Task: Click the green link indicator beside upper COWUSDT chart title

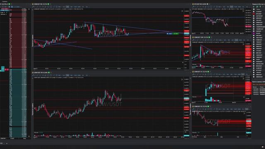Action: [48, 4]
